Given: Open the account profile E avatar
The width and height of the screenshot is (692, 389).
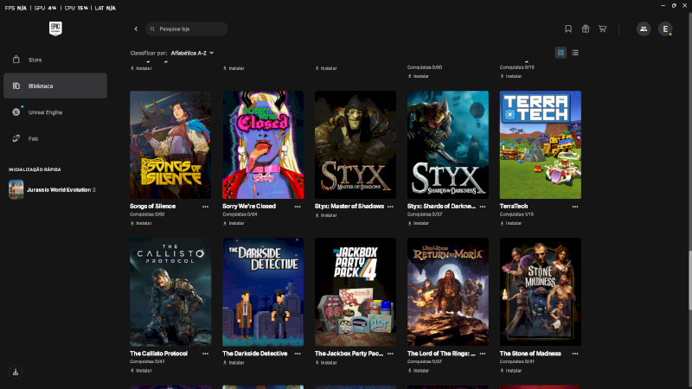Looking at the screenshot, I should pyautogui.click(x=665, y=29).
